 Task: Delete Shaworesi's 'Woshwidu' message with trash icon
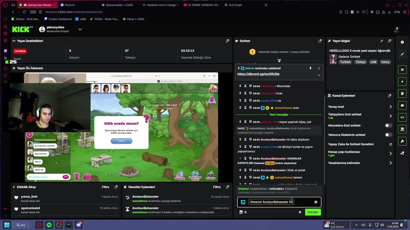point(240,86)
